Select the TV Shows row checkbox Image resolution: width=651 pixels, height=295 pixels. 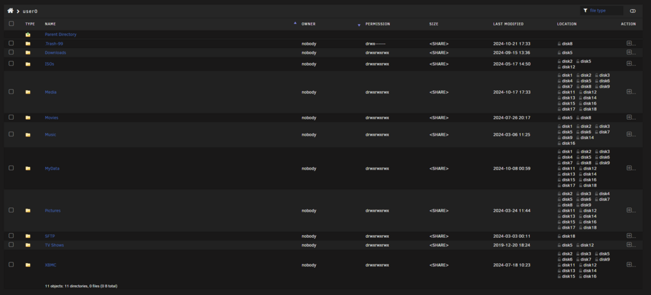(11, 244)
